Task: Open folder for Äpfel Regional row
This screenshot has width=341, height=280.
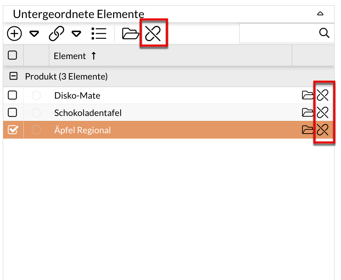Action: (x=308, y=130)
